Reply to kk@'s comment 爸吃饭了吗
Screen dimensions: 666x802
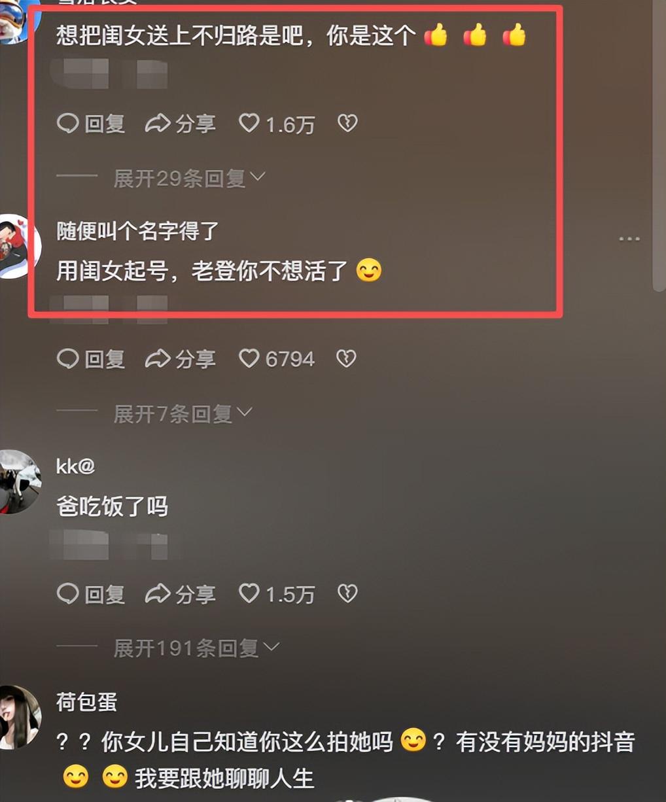(x=91, y=593)
